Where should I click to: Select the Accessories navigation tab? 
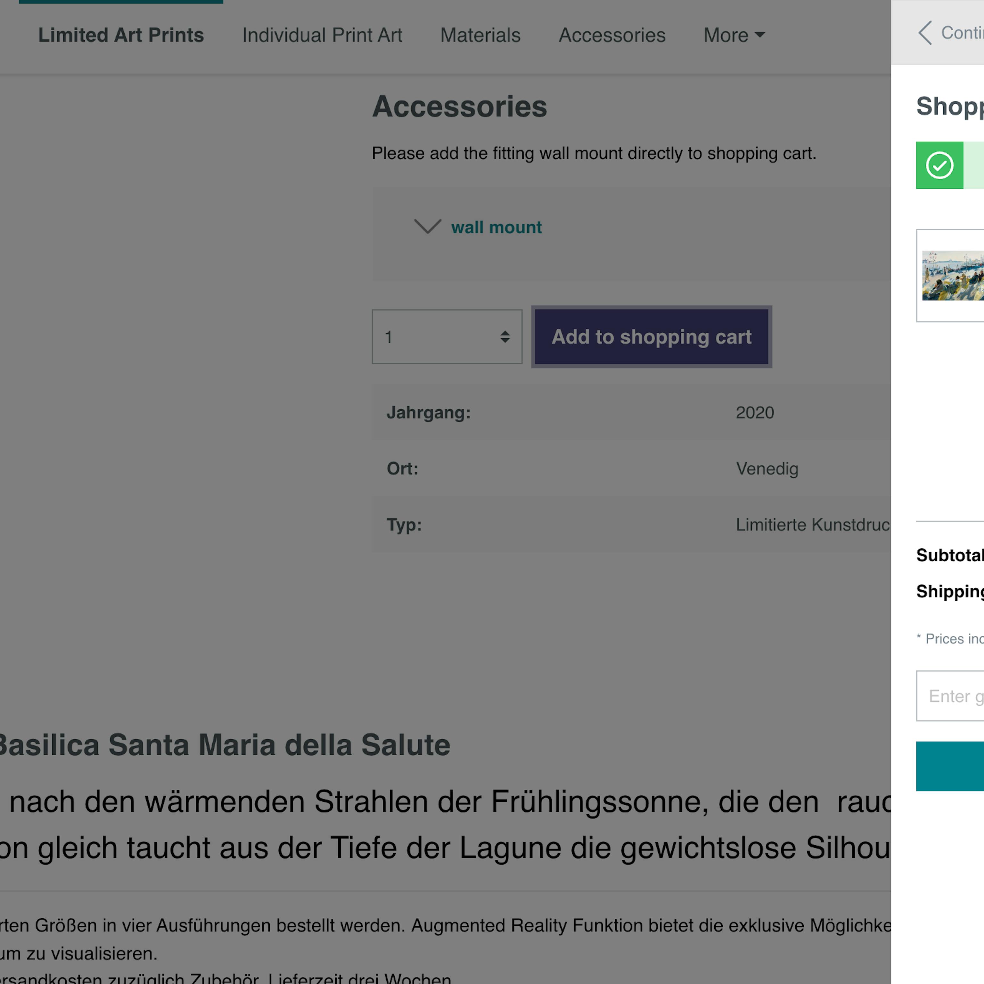pyautogui.click(x=612, y=34)
